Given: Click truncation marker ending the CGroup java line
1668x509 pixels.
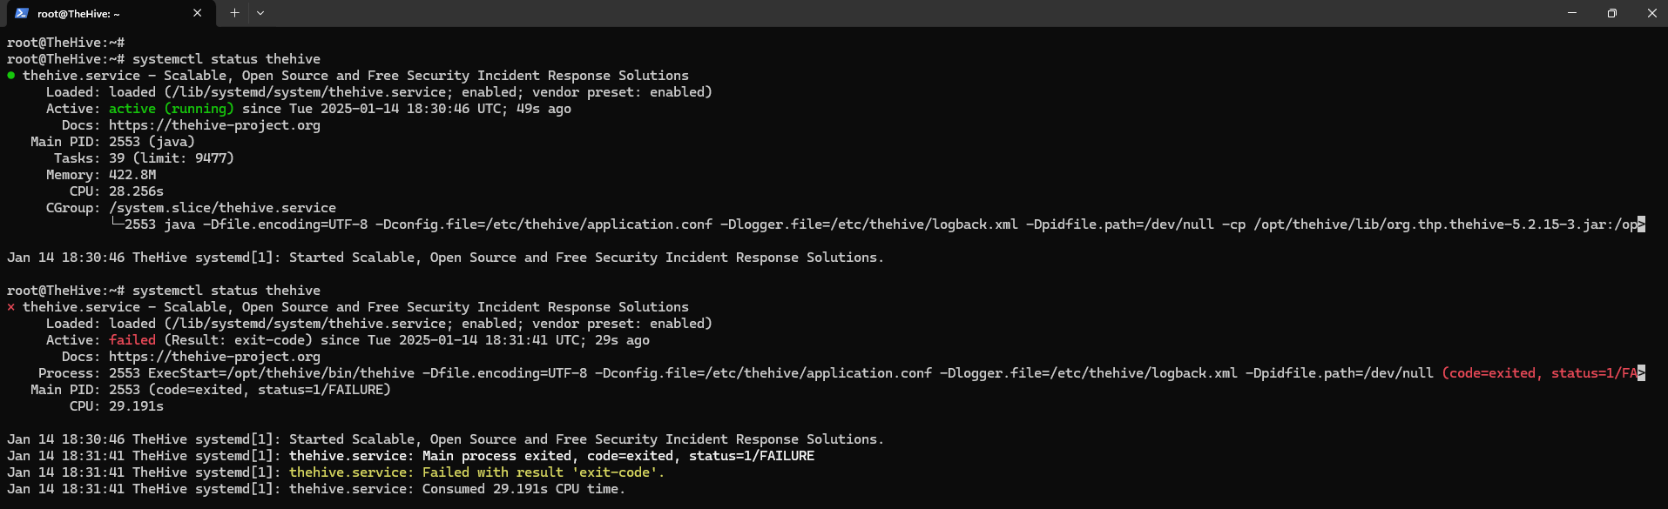Looking at the screenshot, I should click(1641, 224).
